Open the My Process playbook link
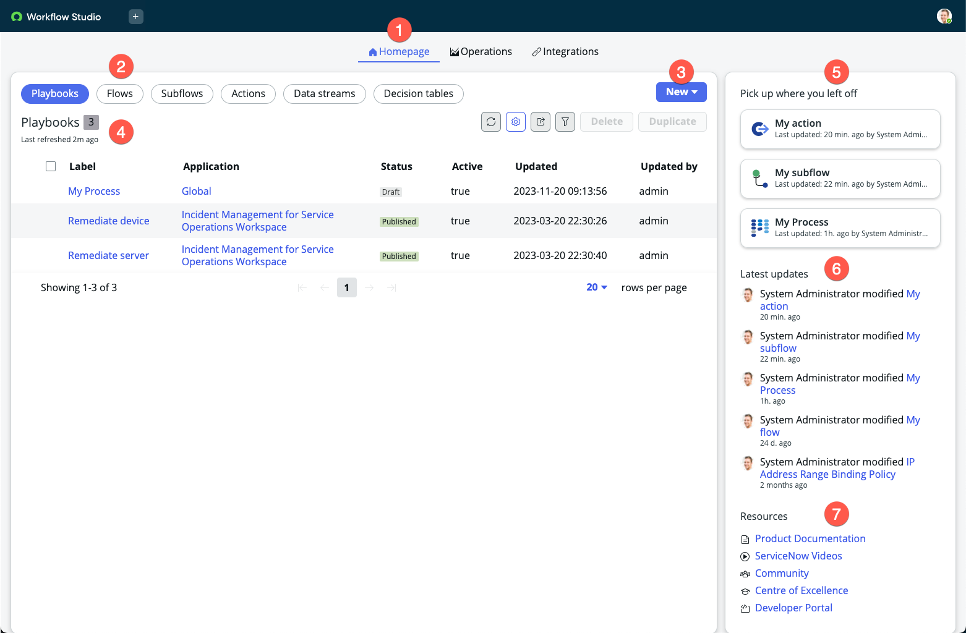The height and width of the screenshot is (633, 966). pos(94,192)
